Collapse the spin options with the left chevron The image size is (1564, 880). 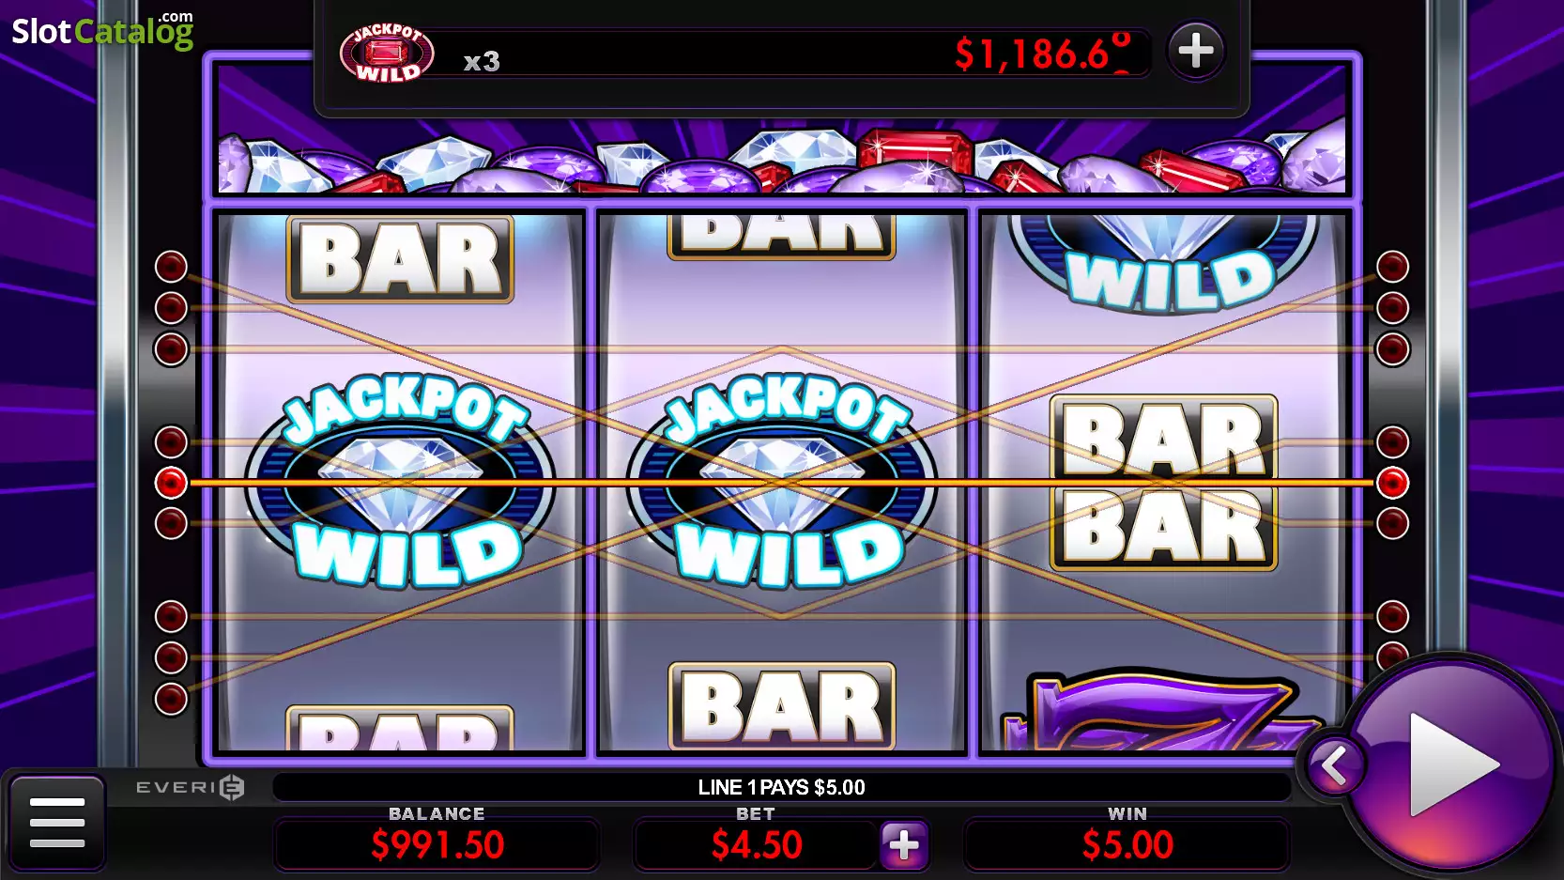(x=1333, y=766)
